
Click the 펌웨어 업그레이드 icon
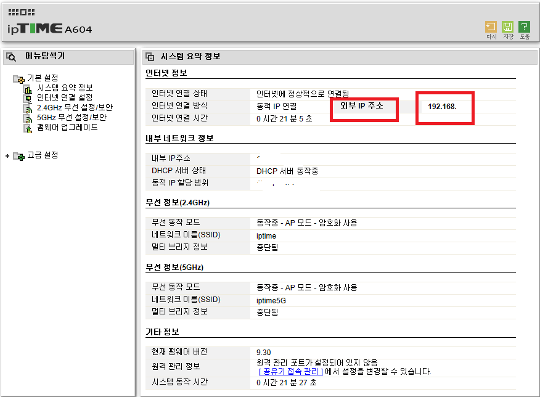[28, 129]
